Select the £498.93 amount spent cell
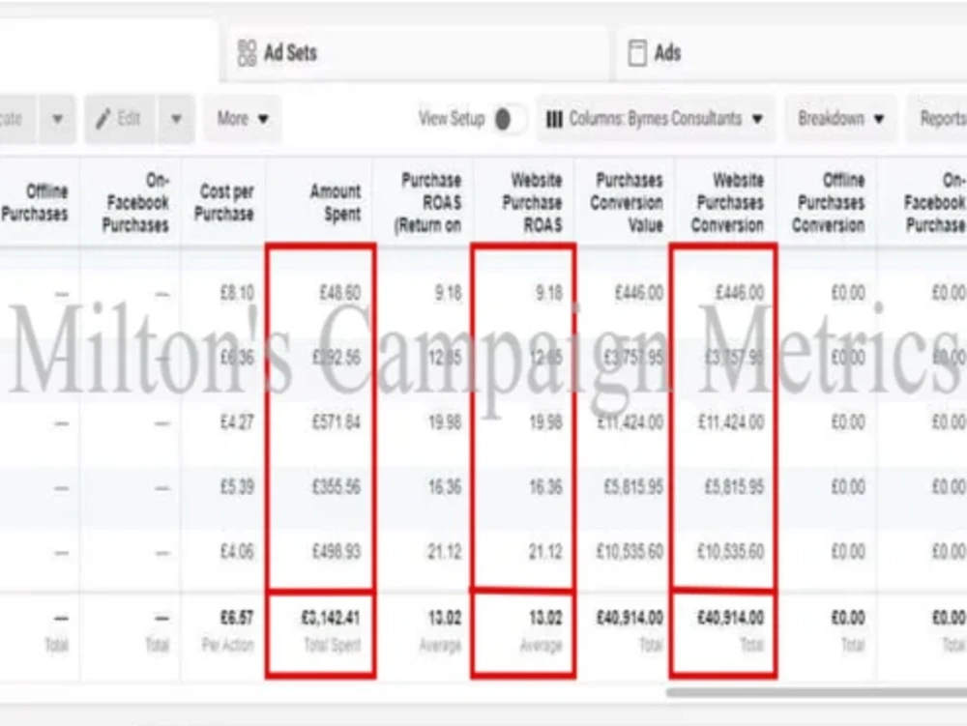This screenshot has width=967, height=726. (337, 552)
